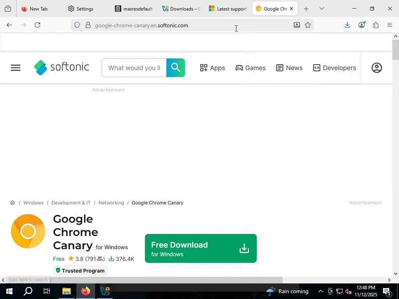The image size is (399, 299).
Task: Click scroll right arrow on horizontal scrollbar
Action: (x=389, y=280)
